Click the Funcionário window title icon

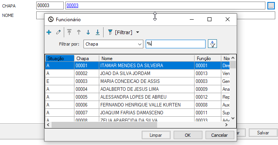51,19
